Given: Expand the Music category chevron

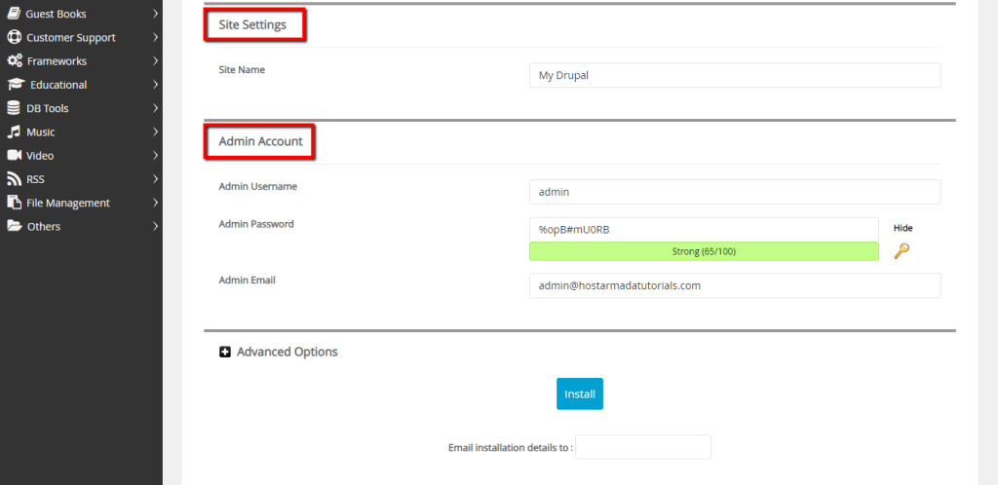Looking at the screenshot, I should 155,131.
